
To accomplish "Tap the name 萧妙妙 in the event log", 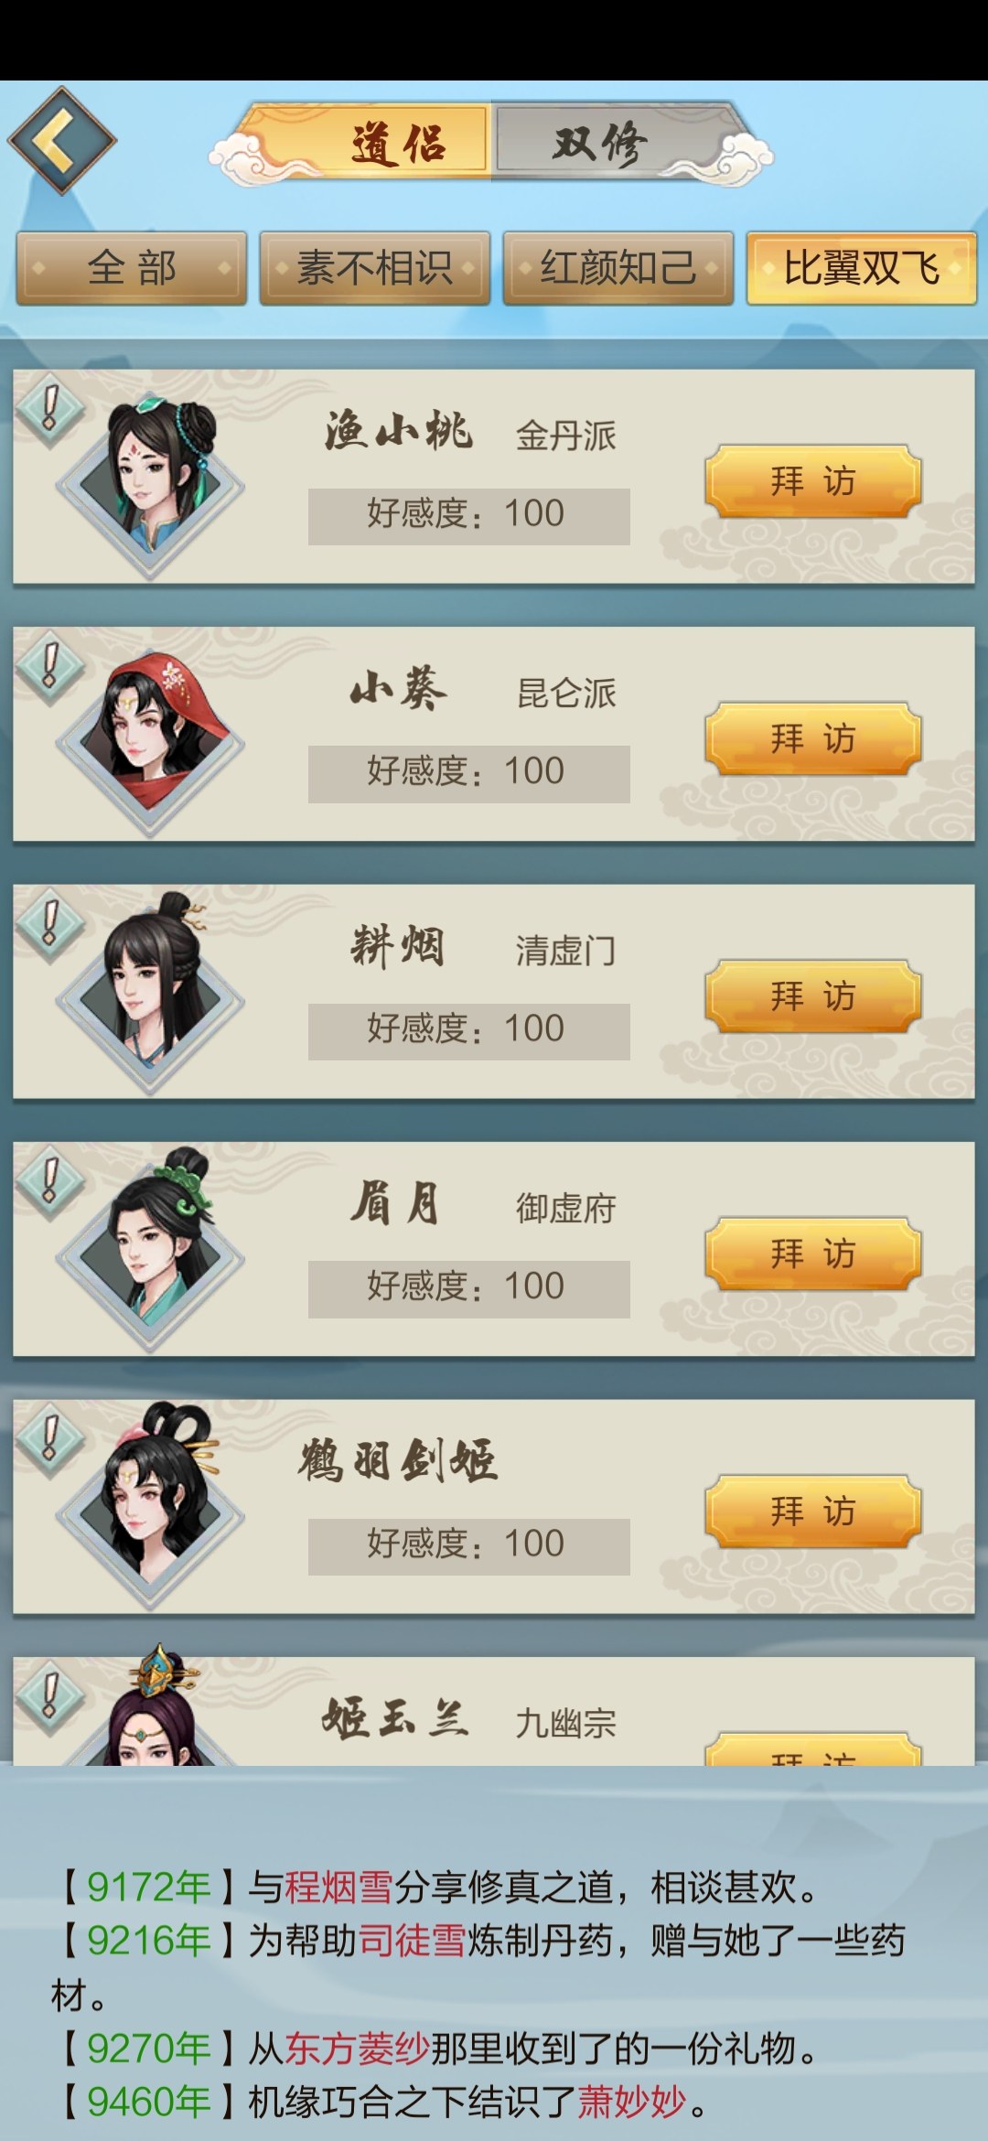I will pyautogui.click(x=631, y=2102).
